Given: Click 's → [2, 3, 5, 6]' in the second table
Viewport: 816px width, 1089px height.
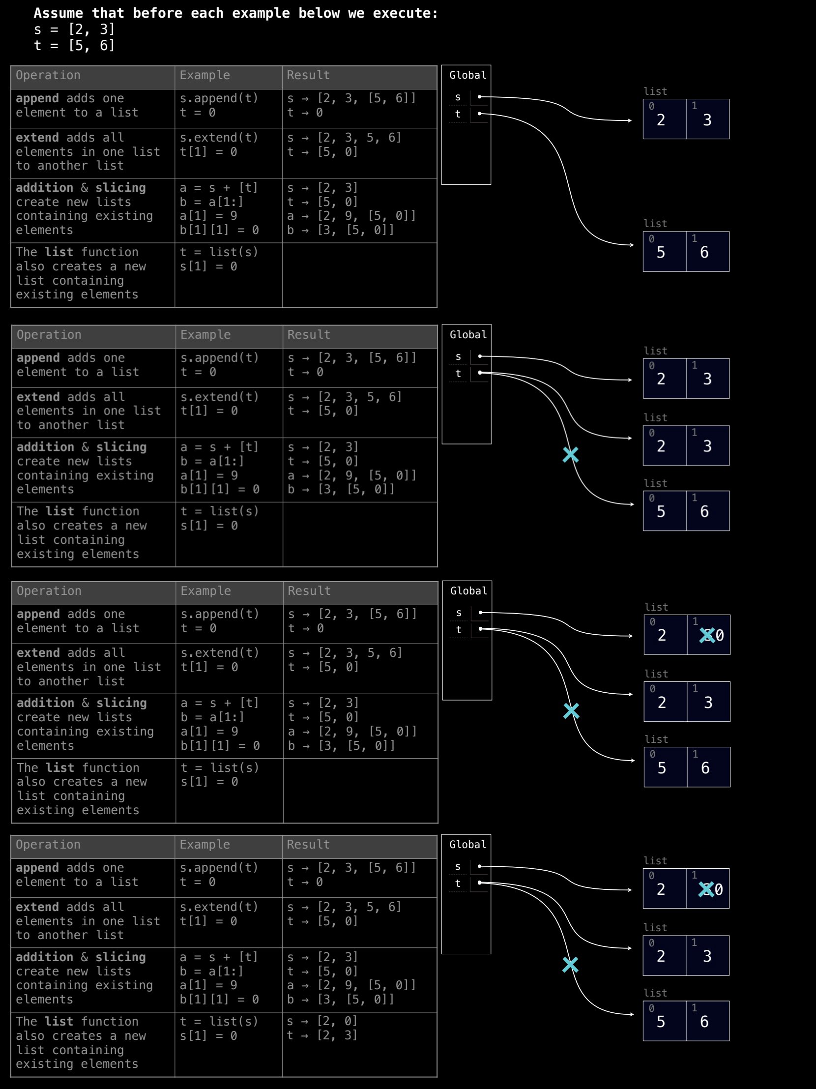Looking at the screenshot, I should pos(345,397).
